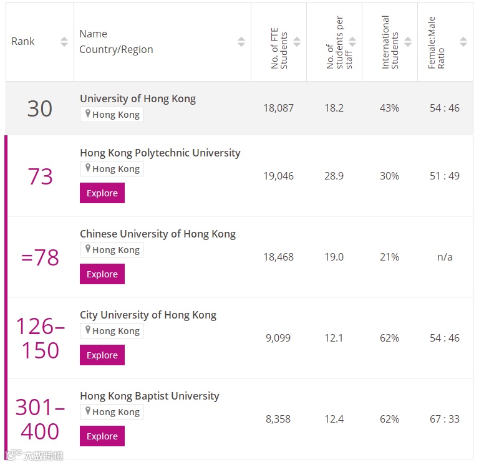This screenshot has width=479, height=465.
Task: Click Hong Kong tag under City University
Action: [x=112, y=331]
